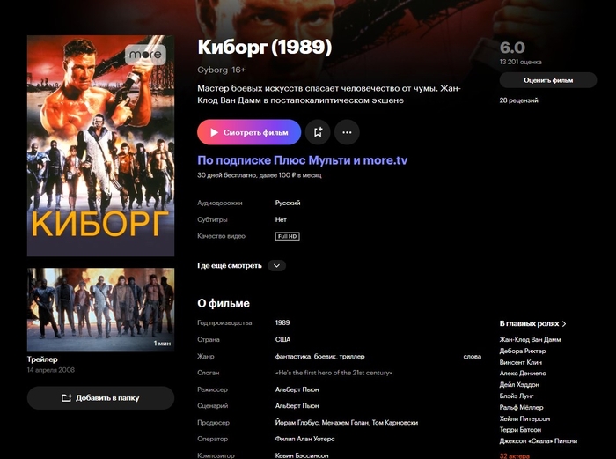Play the Трейлер thumbnail
The width and height of the screenshot is (616, 459).
coord(100,309)
